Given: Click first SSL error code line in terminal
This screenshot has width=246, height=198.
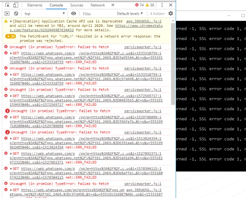Looking at the screenshot, I should 211,29.
